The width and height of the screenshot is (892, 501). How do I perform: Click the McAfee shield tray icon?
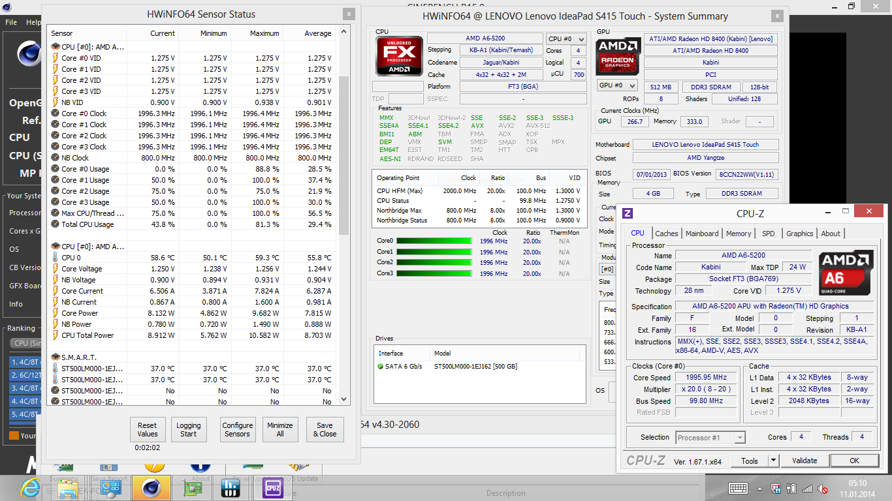coord(776,488)
